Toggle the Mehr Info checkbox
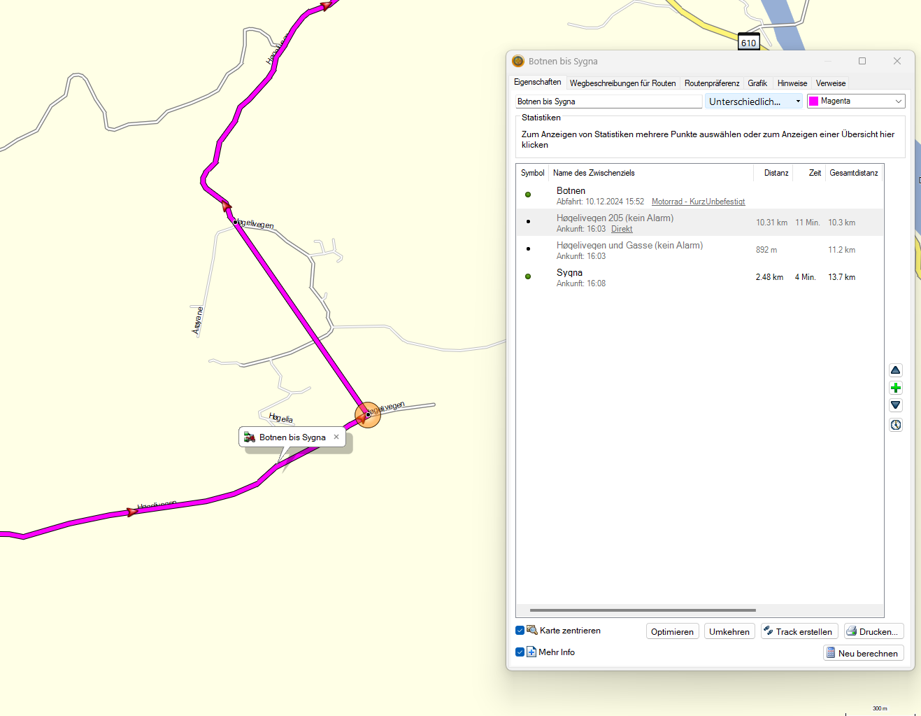This screenshot has height=716, width=921. [x=520, y=652]
